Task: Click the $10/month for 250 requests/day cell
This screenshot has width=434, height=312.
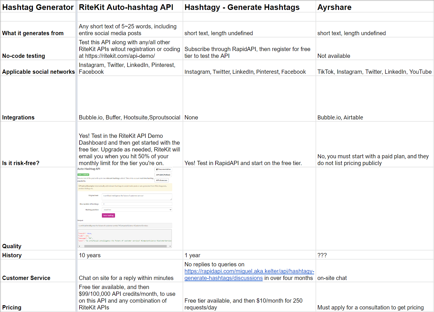Action: (249, 297)
